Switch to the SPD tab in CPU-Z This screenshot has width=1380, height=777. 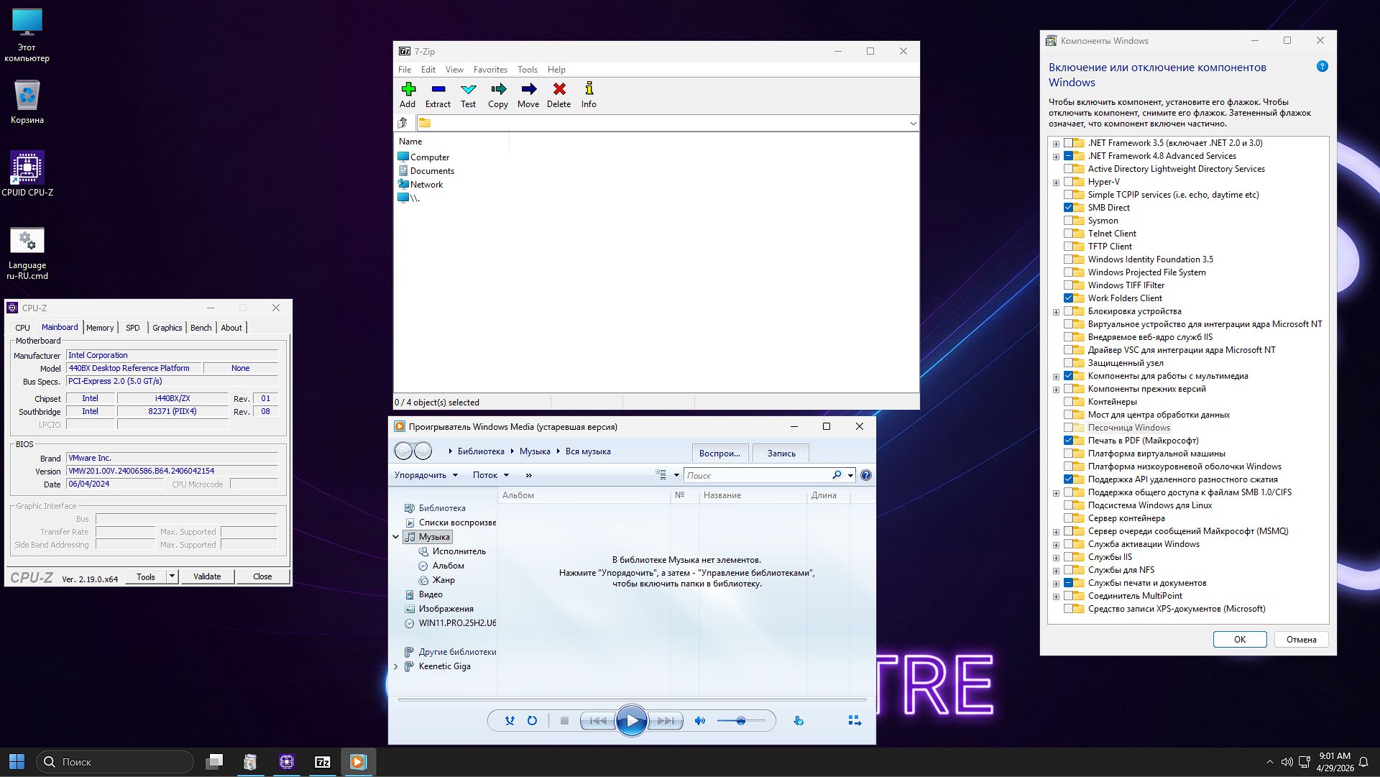point(132,328)
